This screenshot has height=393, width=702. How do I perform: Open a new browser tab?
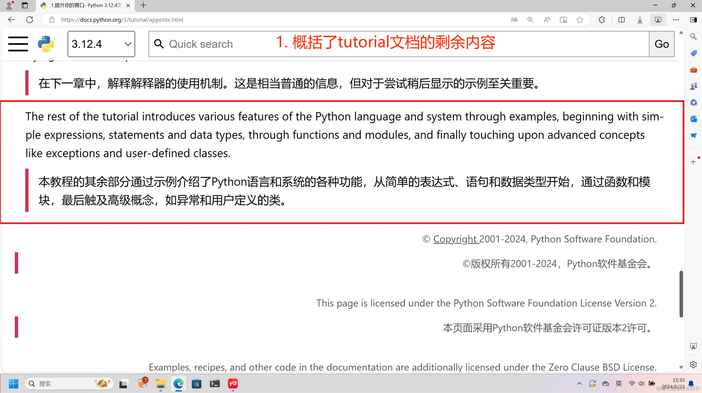[x=143, y=5]
